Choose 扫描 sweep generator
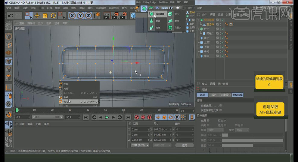 [x=155, y=28]
